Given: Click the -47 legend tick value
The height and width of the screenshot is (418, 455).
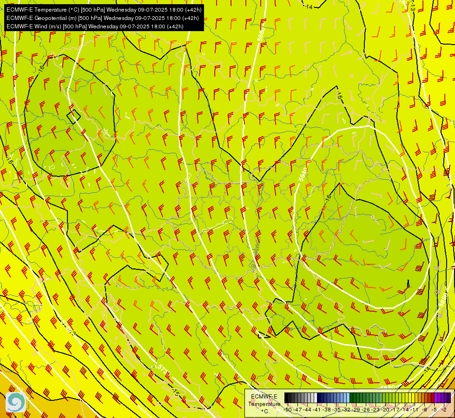Looking at the screenshot, I should click(297, 410).
